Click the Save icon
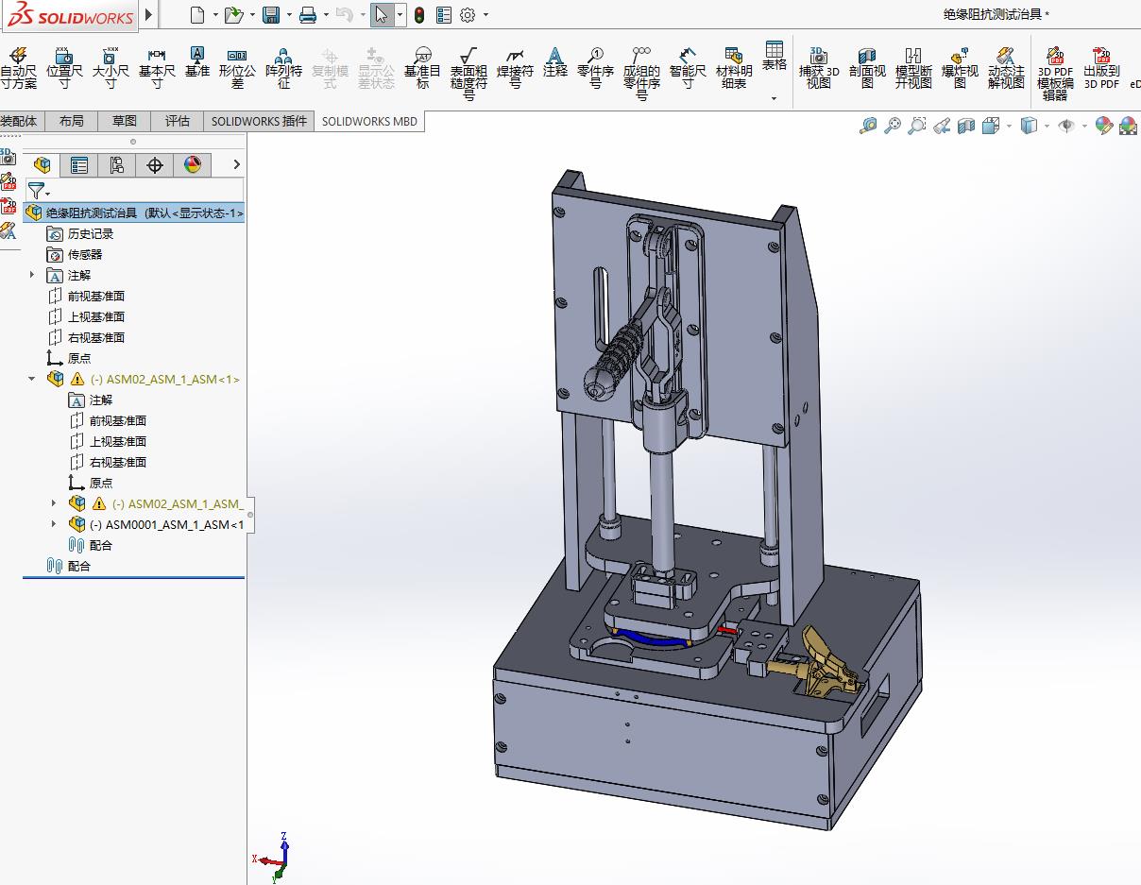The image size is (1141, 885). pyautogui.click(x=270, y=14)
